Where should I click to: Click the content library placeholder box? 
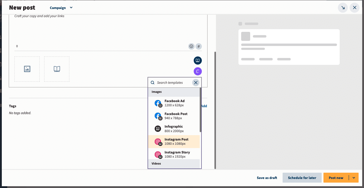pos(57,69)
